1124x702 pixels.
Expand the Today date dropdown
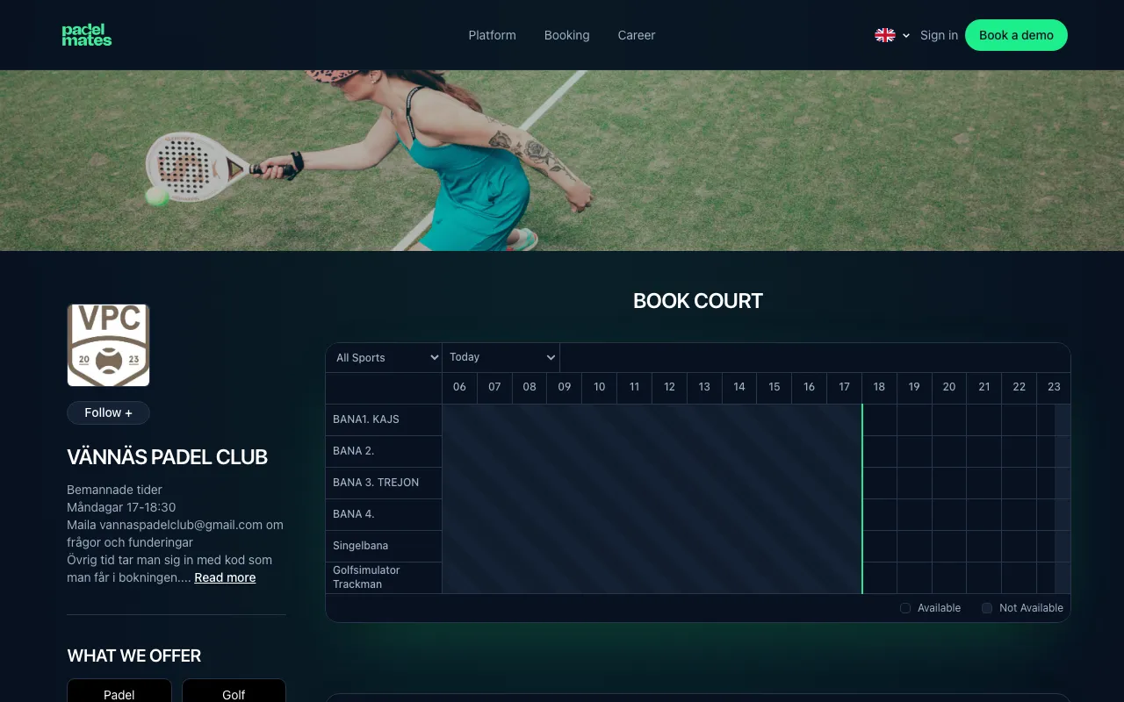coord(501,357)
